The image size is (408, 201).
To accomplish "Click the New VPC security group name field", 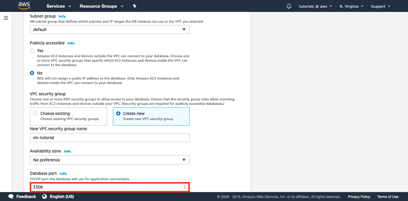I will tap(110, 138).
